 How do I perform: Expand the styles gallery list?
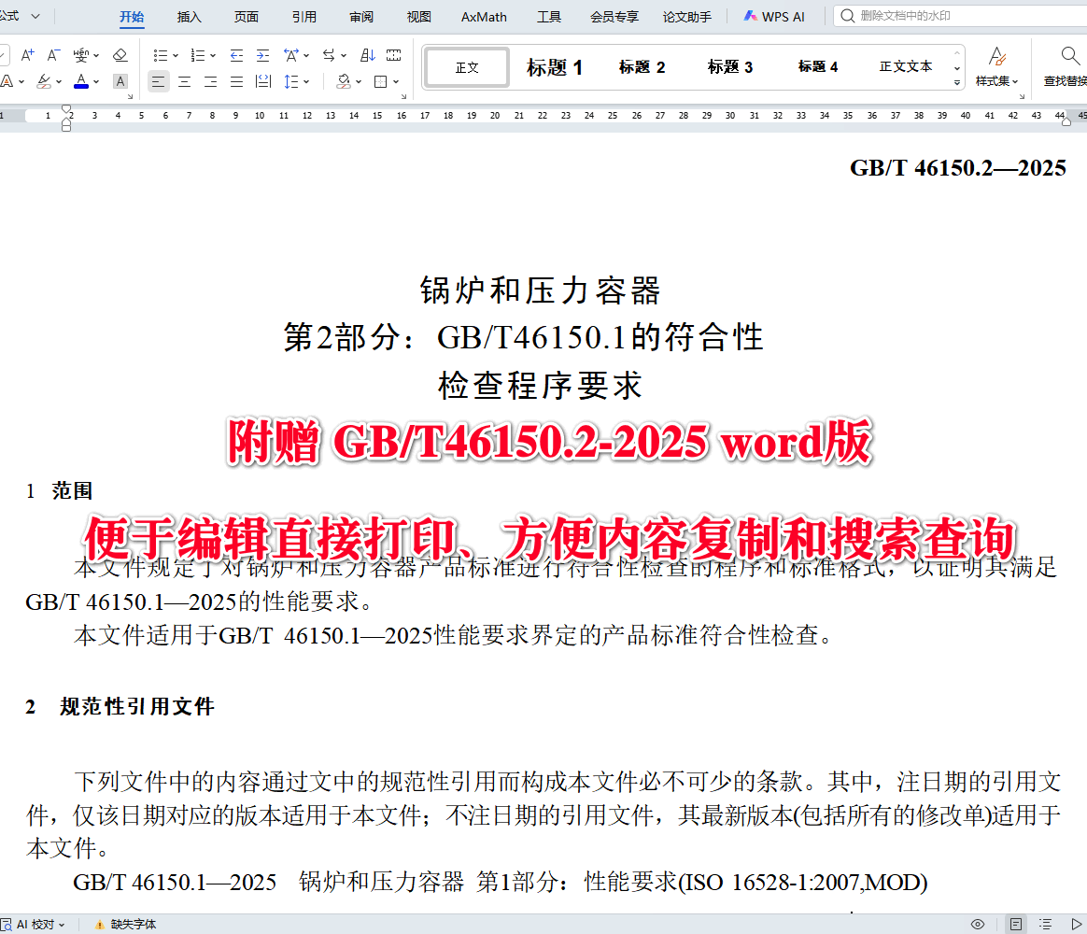click(x=957, y=82)
